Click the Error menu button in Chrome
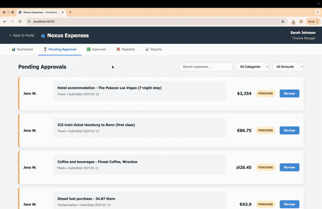322x209 pixels. point(313,21)
